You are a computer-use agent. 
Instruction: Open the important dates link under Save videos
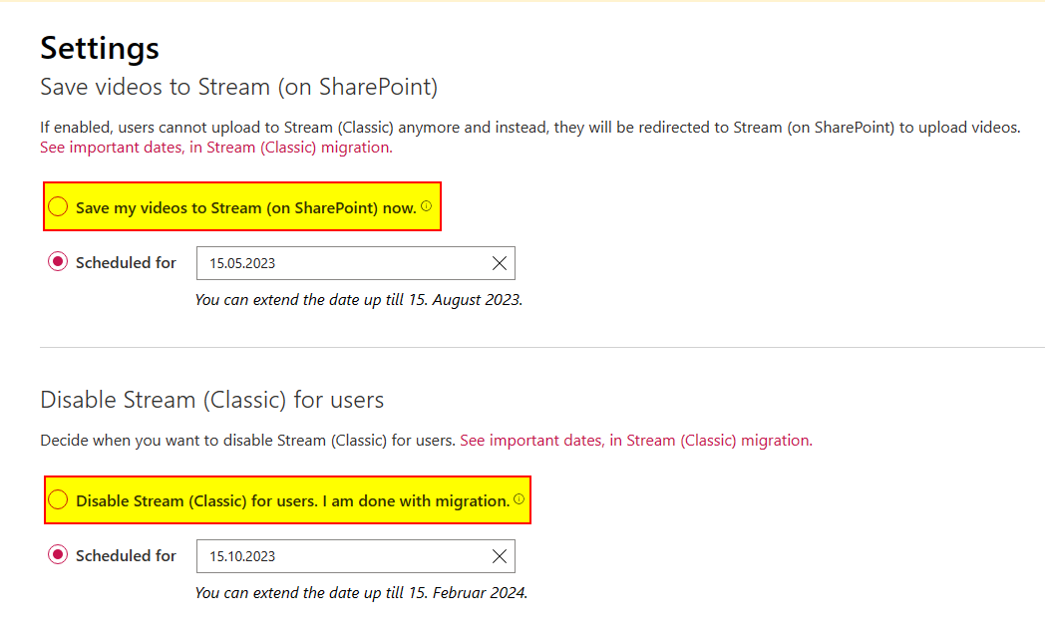215,148
